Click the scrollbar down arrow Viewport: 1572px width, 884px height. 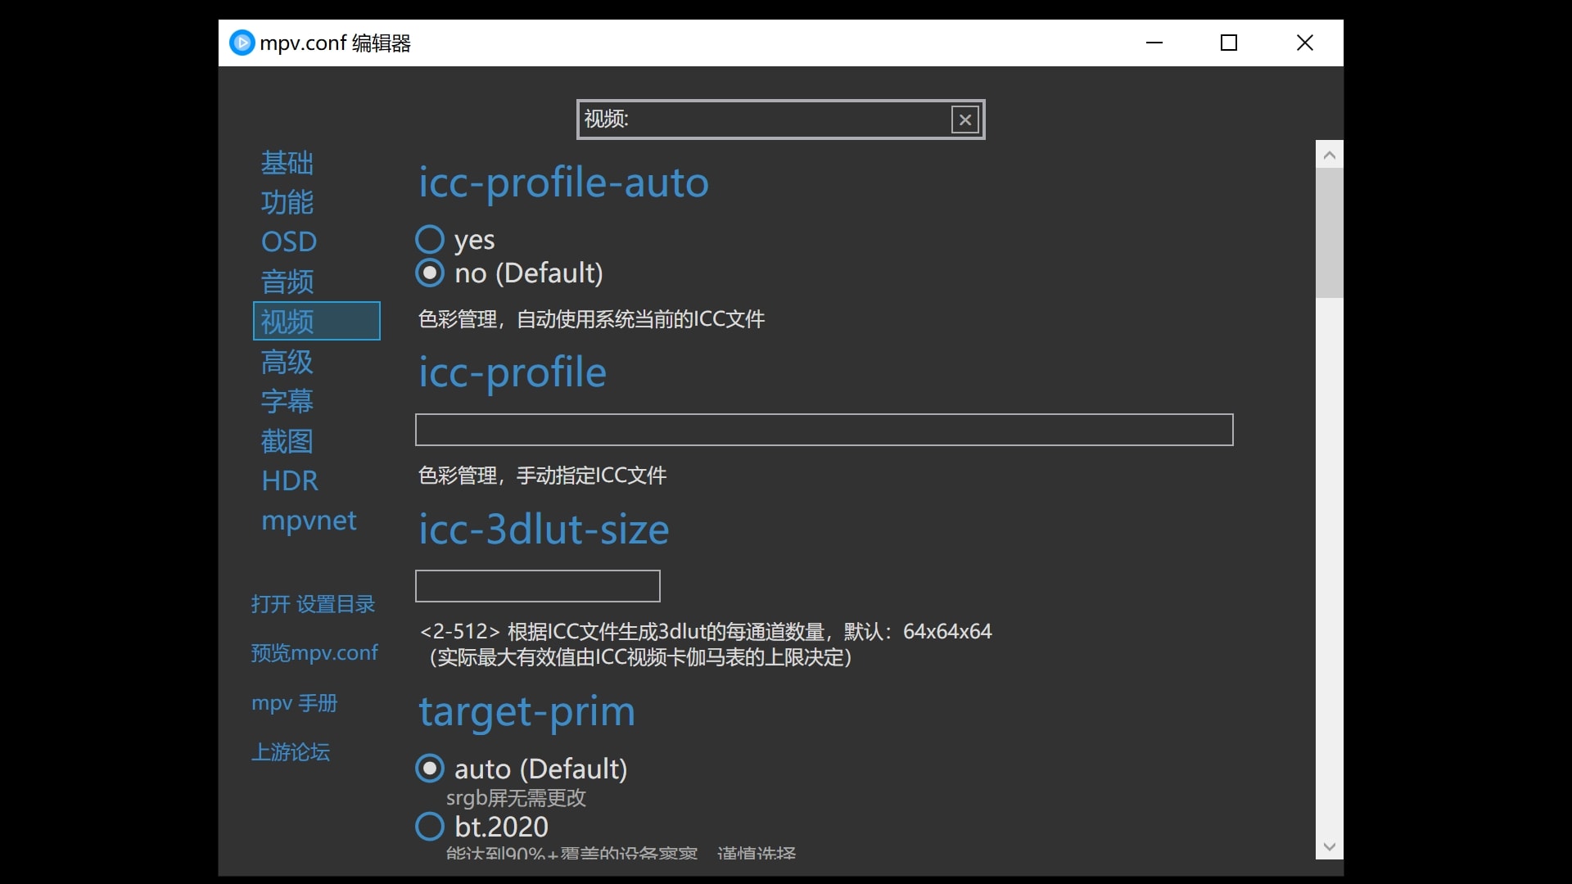pos(1329,846)
